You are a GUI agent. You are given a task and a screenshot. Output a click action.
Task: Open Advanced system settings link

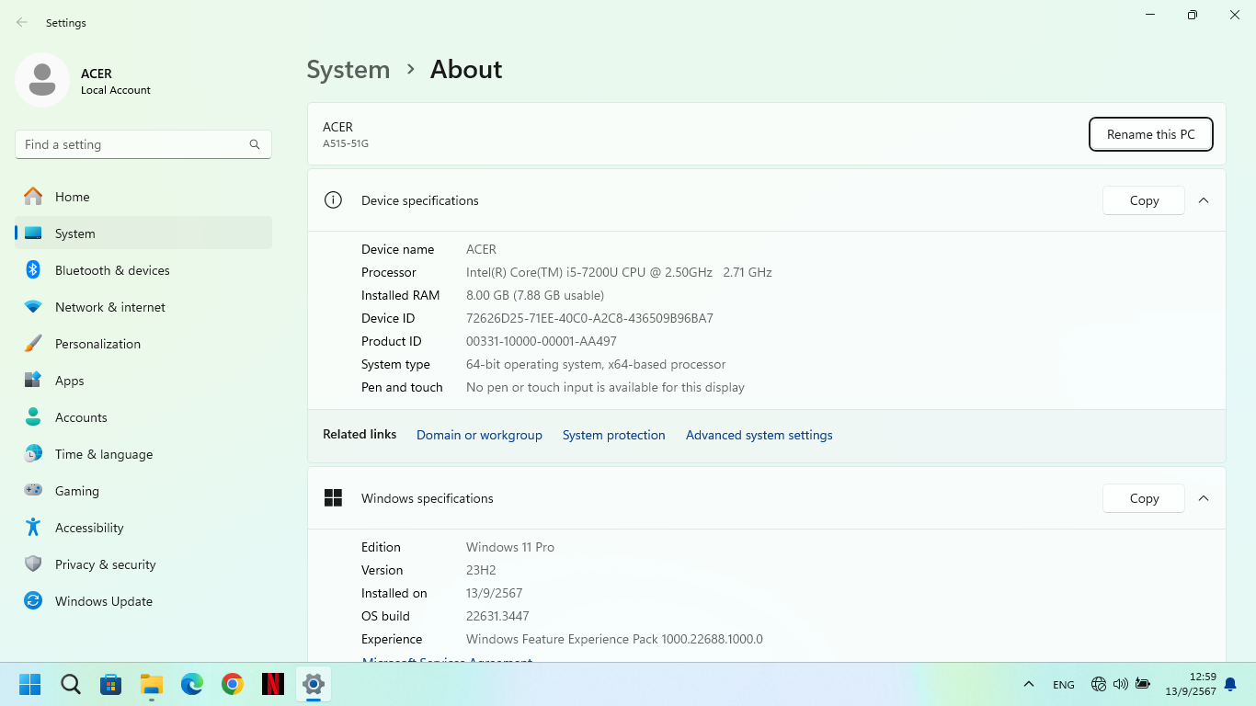[x=759, y=435]
